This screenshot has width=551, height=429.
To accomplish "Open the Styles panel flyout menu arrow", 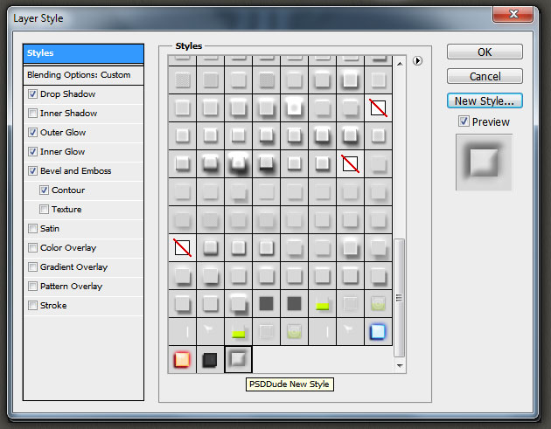I will pos(418,61).
